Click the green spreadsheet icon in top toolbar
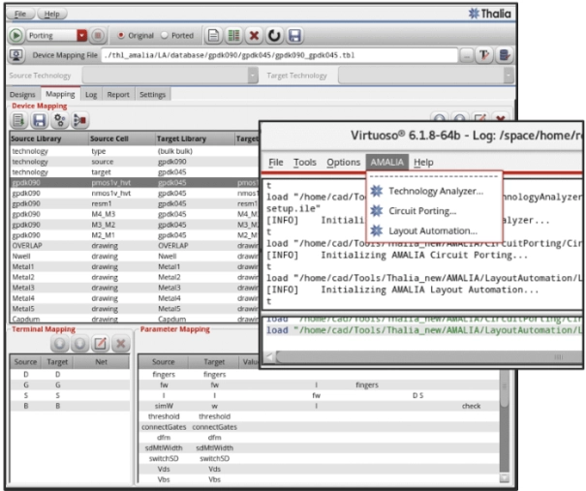 (232, 36)
